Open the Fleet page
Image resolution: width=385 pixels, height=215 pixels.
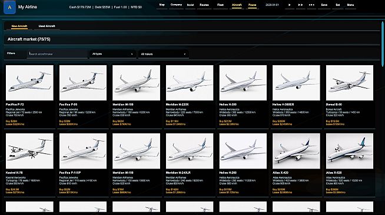click(x=220, y=5)
